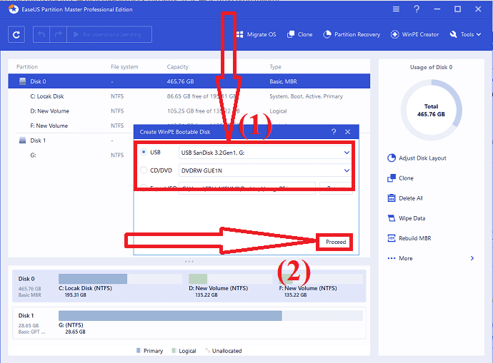Expand the Tools dropdown menu
493x363 pixels.
coord(466,34)
